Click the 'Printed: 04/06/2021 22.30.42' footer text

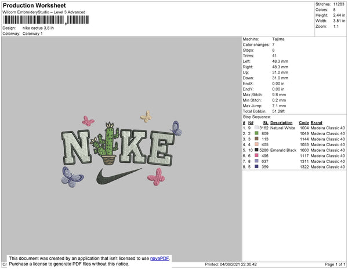pyautogui.click(x=231, y=264)
